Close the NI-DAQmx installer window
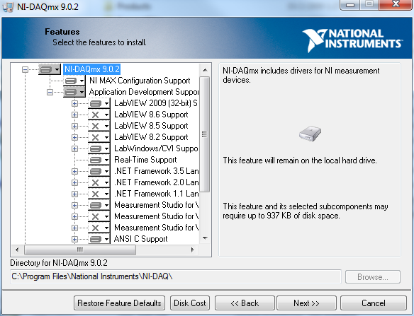 click(396, 4)
